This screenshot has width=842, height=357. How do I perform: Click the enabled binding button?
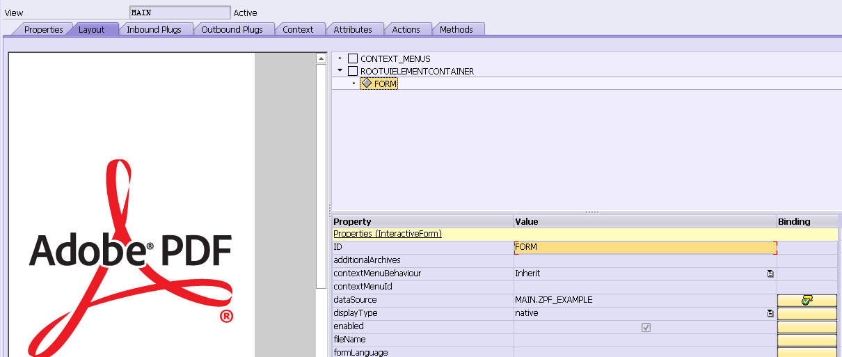[x=807, y=326]
